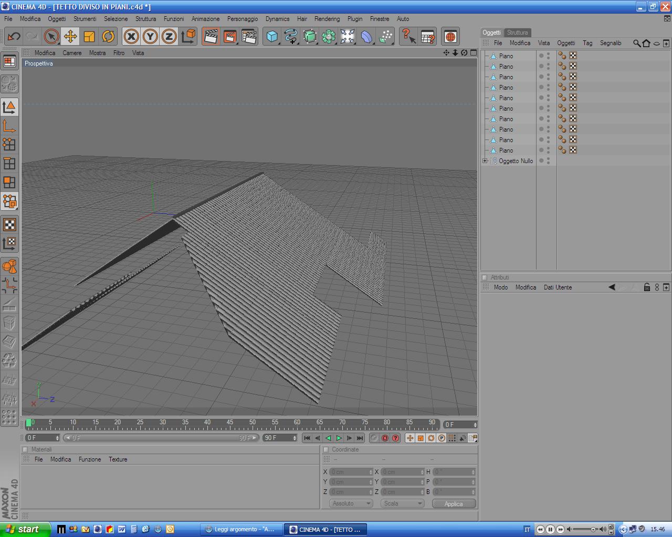This screenshot has height=537, width=672.
Task: Open the Texture menu in Materiali panel
Action: pyautogui.click(x=118, y=459)
